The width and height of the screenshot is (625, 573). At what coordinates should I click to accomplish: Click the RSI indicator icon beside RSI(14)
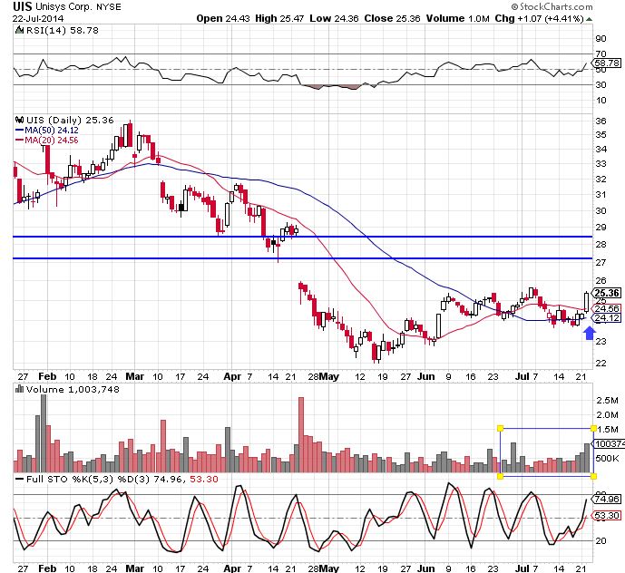coord(19,30)
